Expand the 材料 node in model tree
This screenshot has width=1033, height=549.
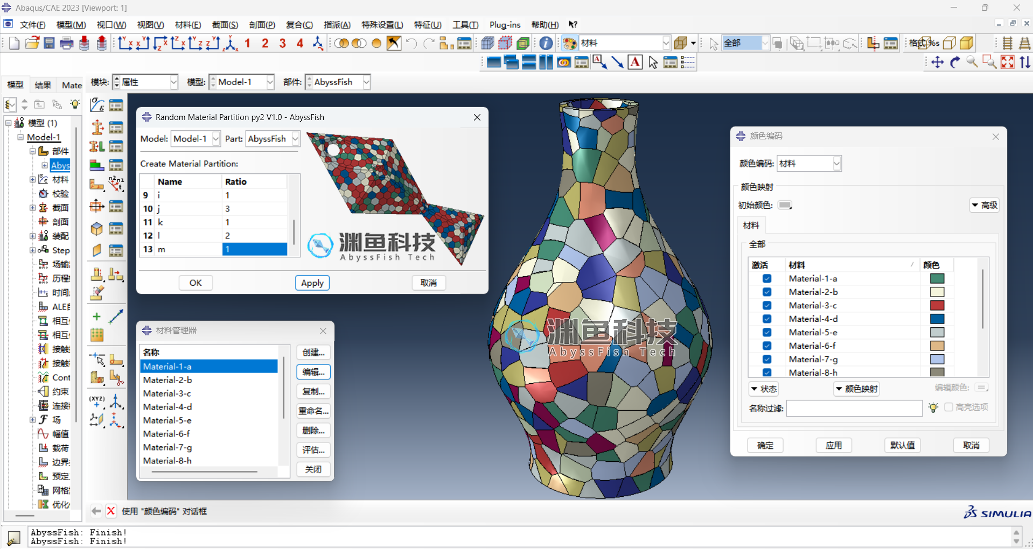[32, 179]
